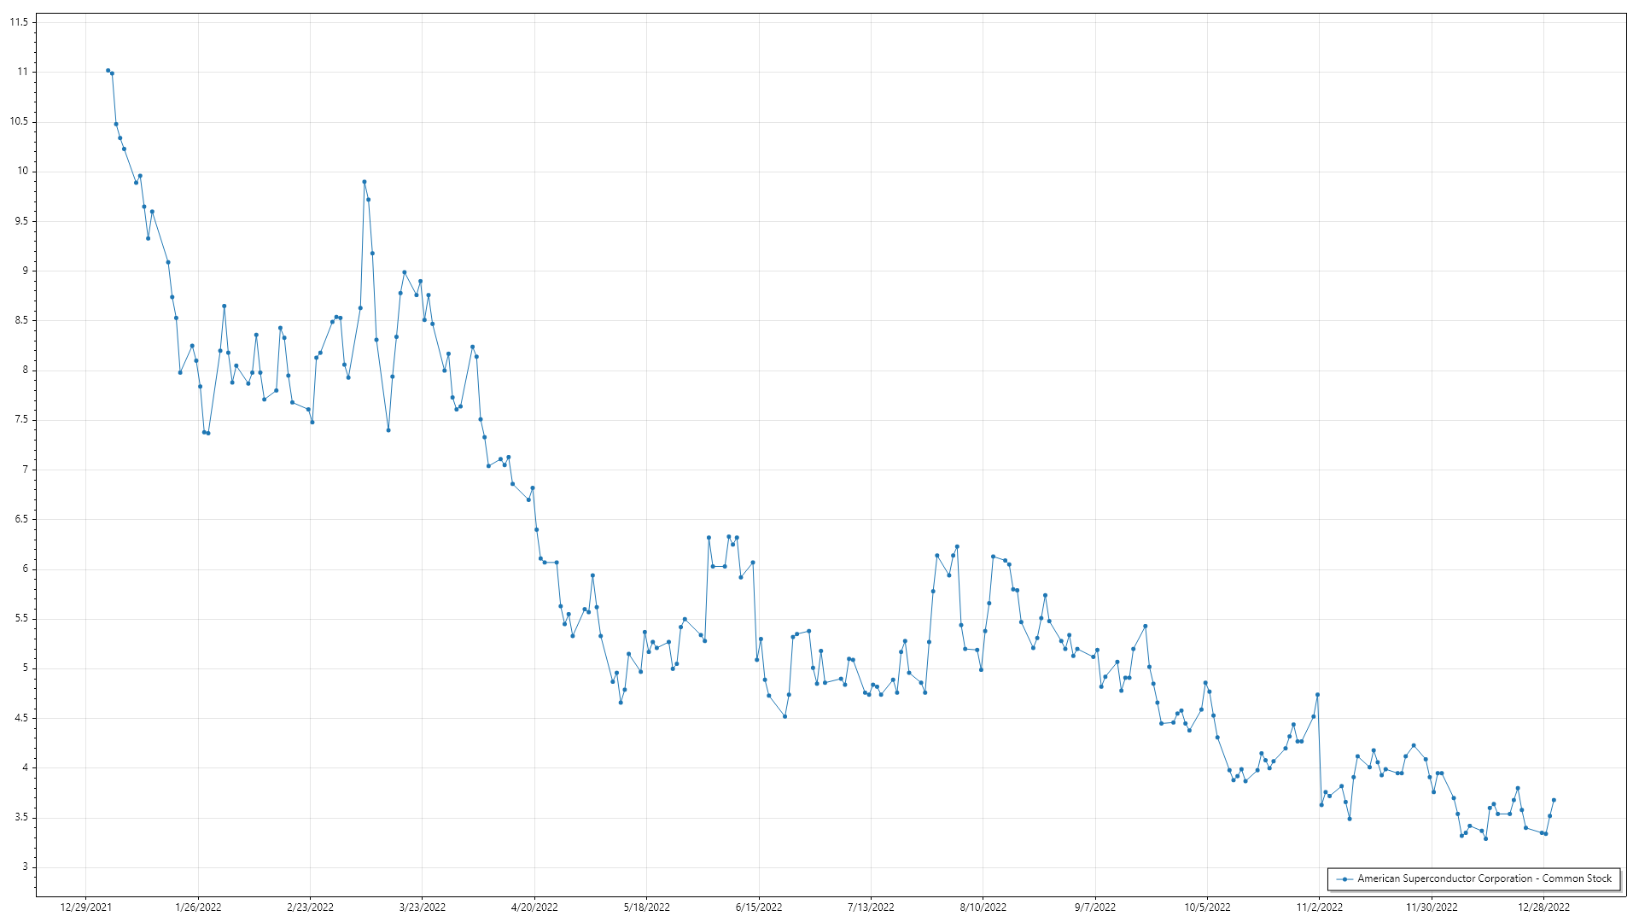This screenshot has width=1639, height=922.
Task: Click the y-axis label 7.5
Action: click(x=21, y=420)
